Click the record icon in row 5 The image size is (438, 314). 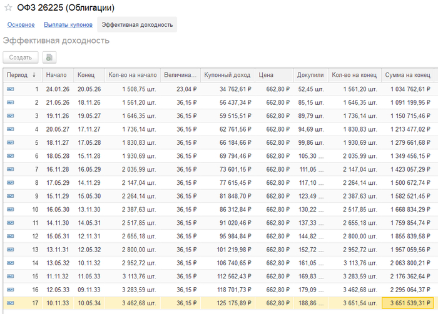pyautogui.click(x=11, y=142)
